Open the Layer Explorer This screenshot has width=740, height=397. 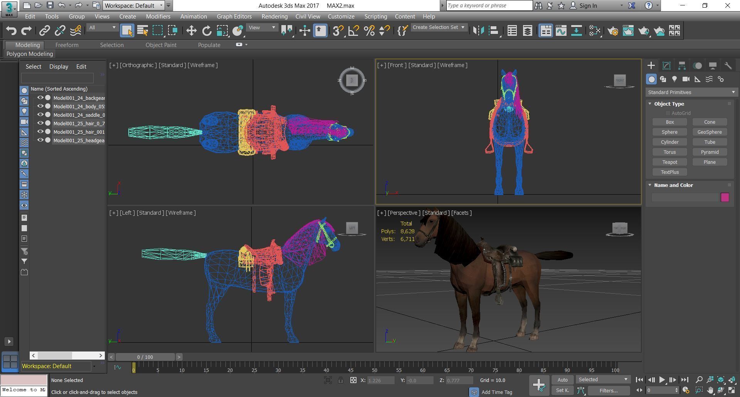coord(527,30)
